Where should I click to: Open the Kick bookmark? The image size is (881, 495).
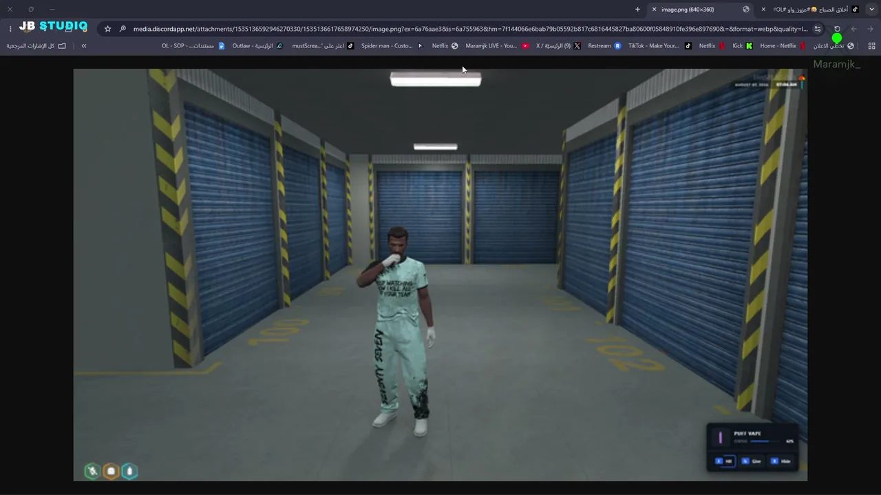tap(743, 46)
